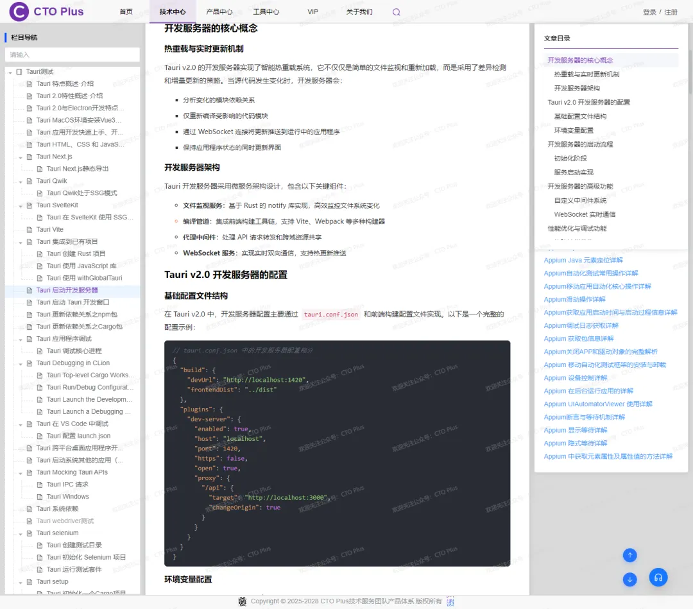Open Appium 显示等待详解 link
The width and height of the screenshot is (693, 609).
576,430
